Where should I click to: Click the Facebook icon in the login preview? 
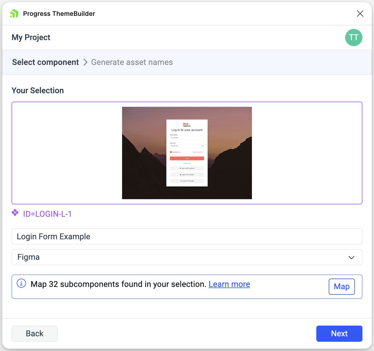[180, 168]
